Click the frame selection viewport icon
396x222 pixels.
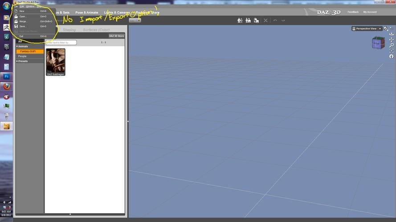pos(392,51)
